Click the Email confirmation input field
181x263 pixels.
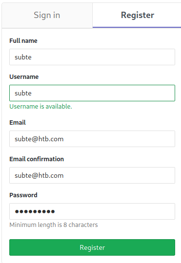click(92, 175)
